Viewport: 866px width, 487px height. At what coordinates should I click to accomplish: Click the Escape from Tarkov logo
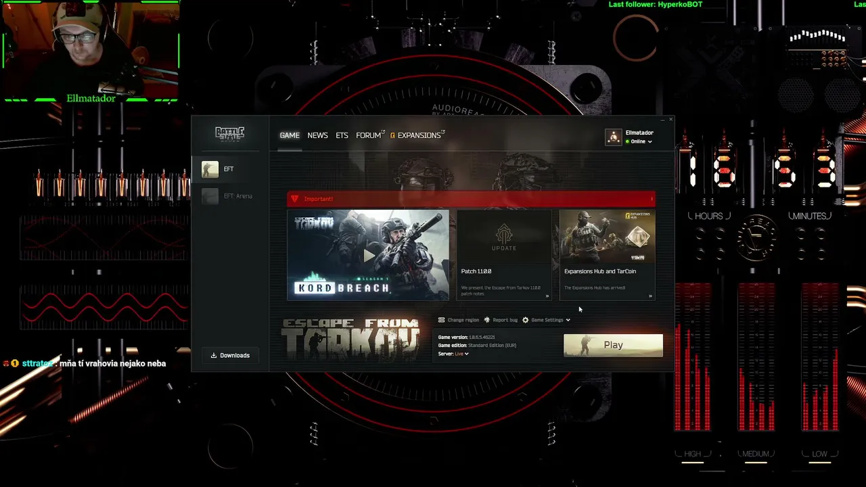[351, 340]
